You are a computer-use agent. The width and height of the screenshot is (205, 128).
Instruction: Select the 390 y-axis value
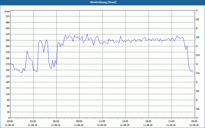click(8, 40)
